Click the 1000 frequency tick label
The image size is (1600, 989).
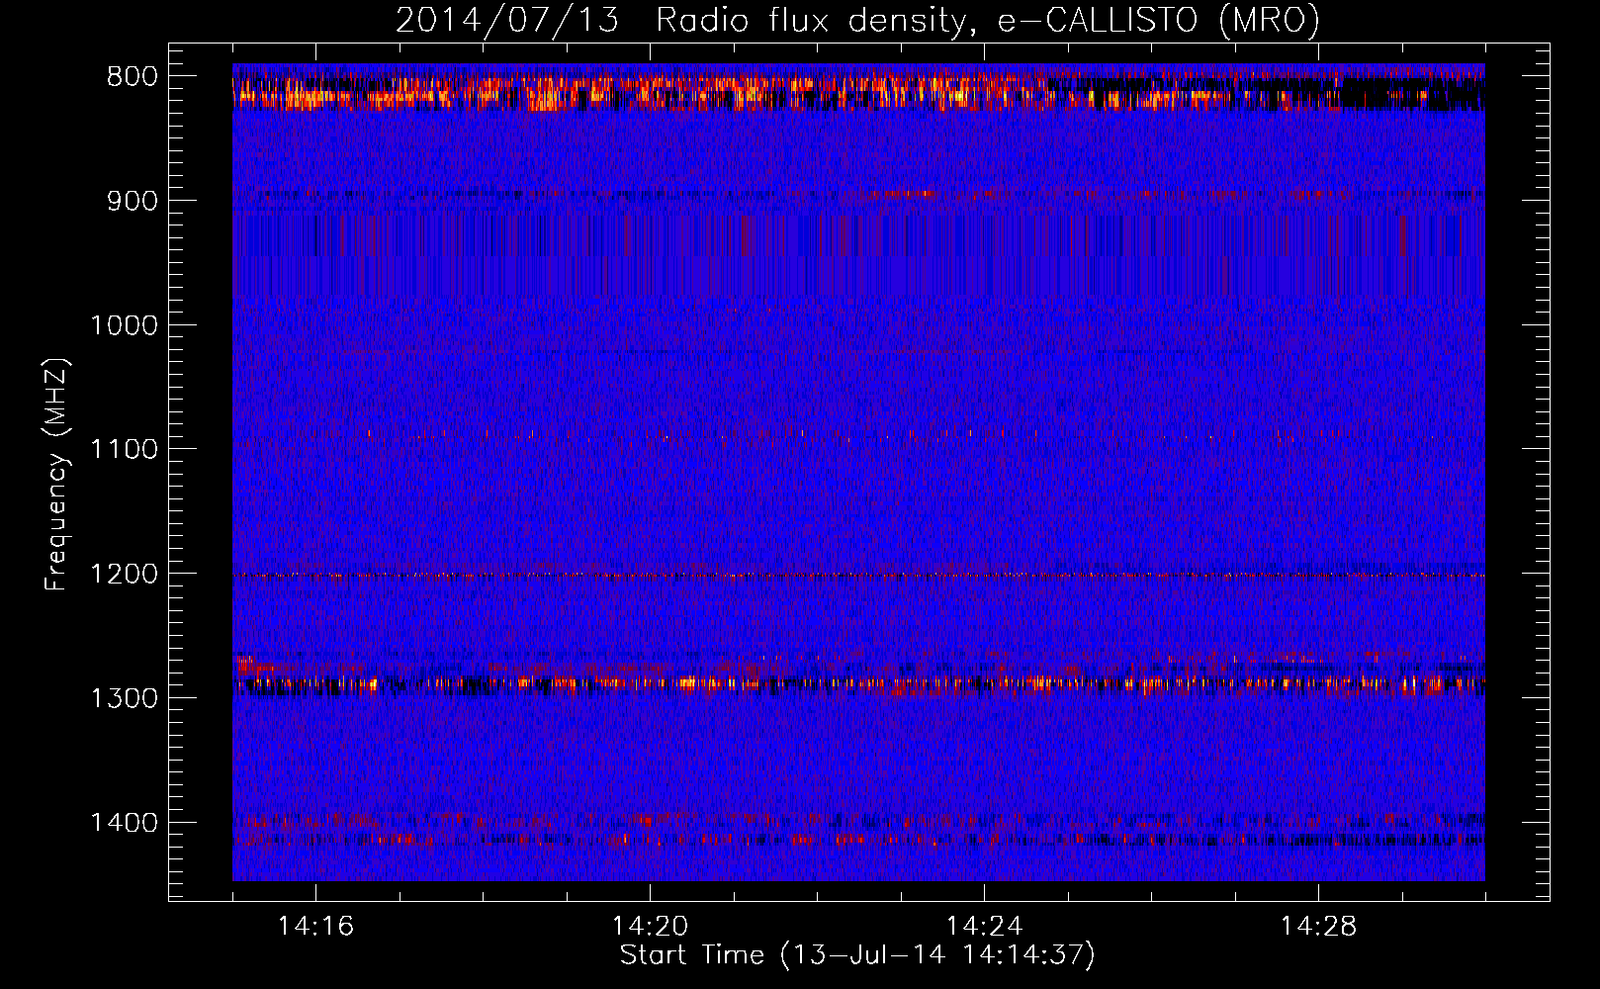coord(124,326)
